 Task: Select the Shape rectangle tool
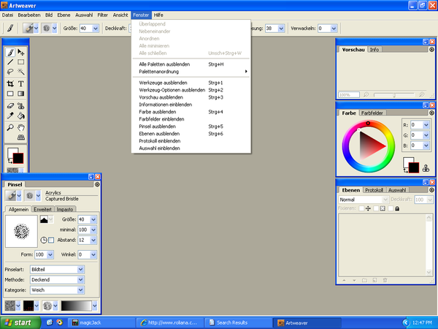point(10,94)
